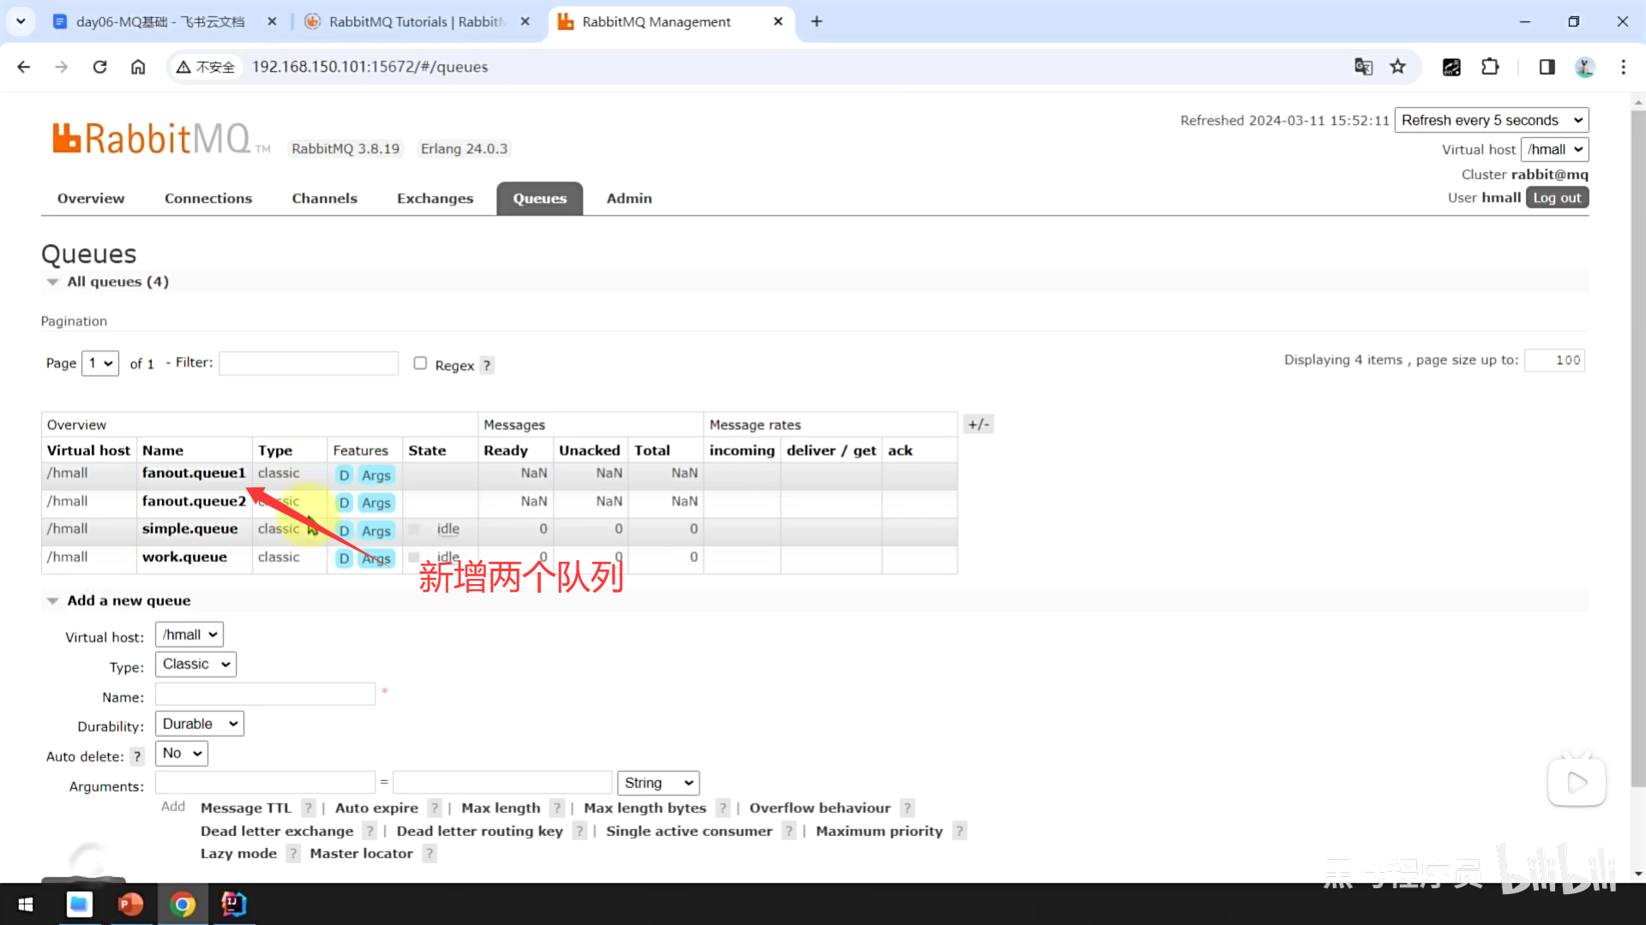This screenshot has height=925, width=1646.
Task: Open the translate page icon
Action: tap(1363, 67)
